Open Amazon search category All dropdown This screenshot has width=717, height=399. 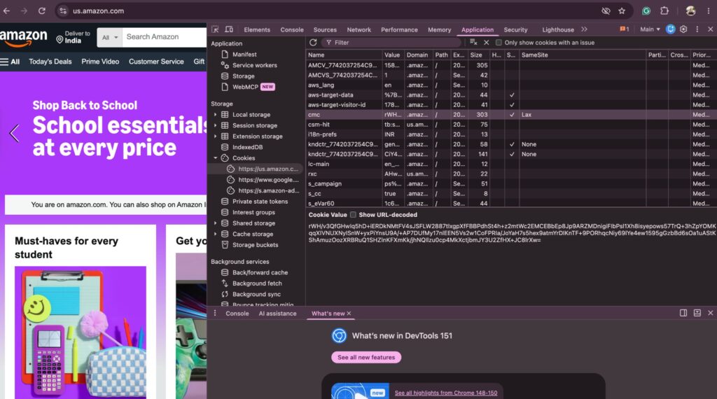[110, 38]
